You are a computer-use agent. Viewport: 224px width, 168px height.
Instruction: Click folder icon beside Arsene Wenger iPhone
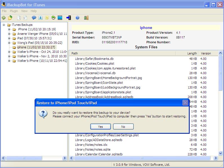[14, 34]
